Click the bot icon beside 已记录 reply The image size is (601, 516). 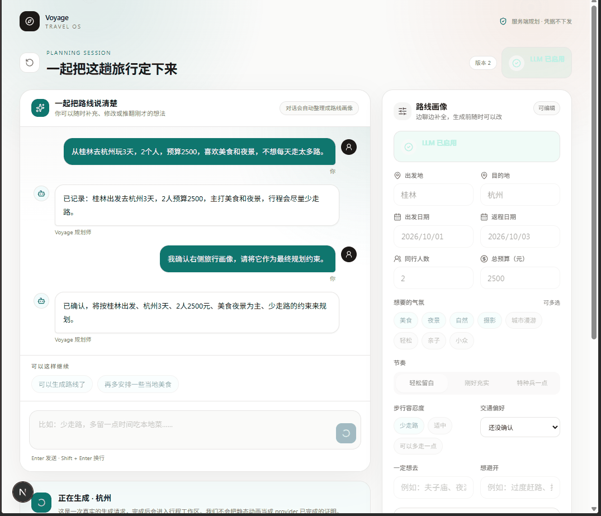coord(41,193)
